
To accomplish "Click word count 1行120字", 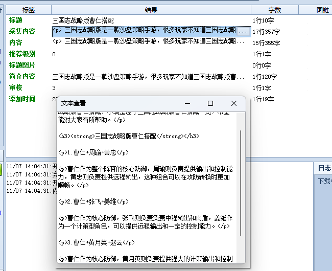I will [265, 77].
